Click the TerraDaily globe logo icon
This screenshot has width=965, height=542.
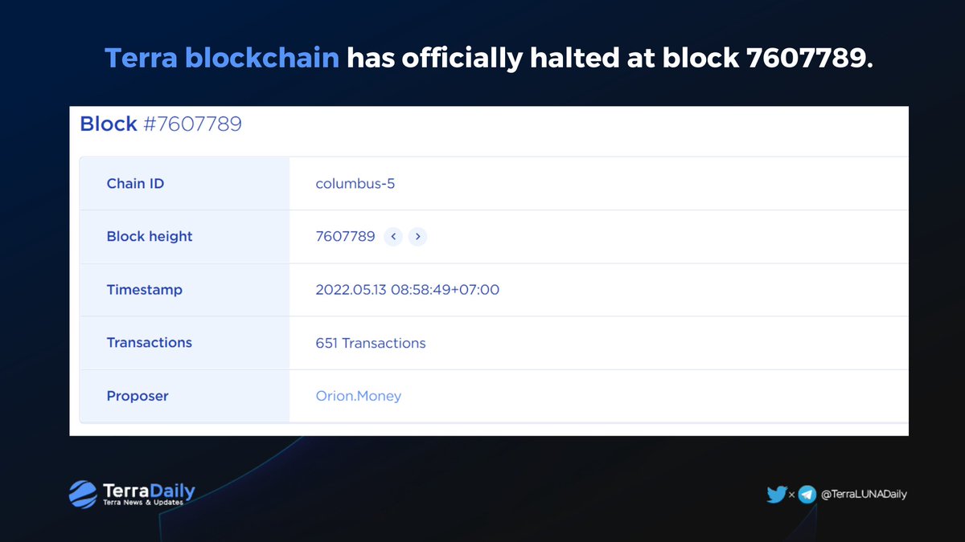tap(83, 494)
